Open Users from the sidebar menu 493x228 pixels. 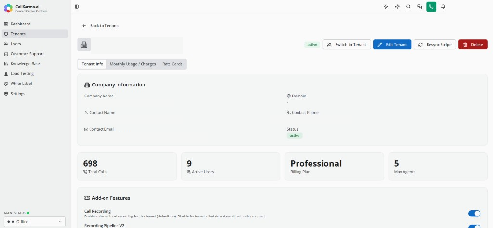tap(35, 44)
